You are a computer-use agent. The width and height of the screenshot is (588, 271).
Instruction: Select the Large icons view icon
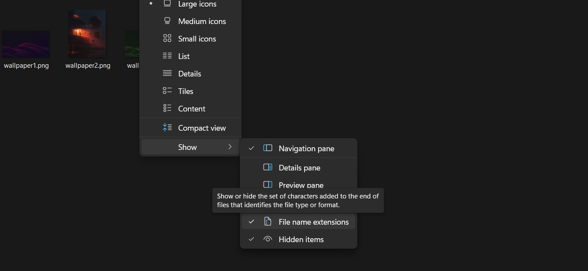167,4
